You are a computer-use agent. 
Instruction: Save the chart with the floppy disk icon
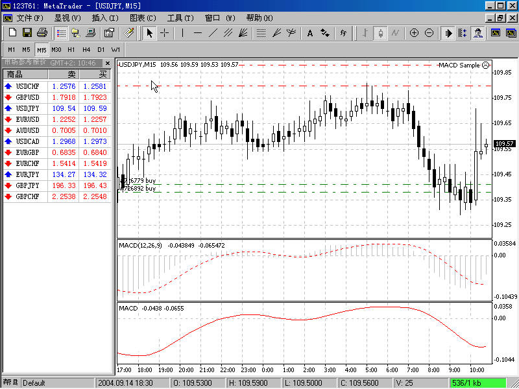(27, 33)
